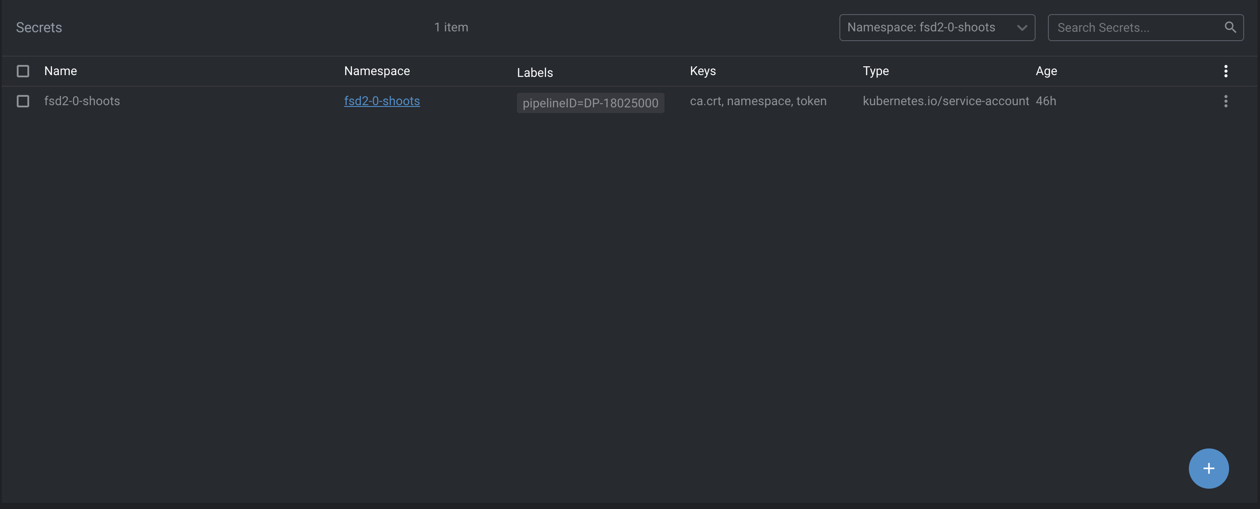Image resolution: width=1260 pixels, height=509 pixels.
Task: Sort by the Namespace column header
Action: point(376,71)
